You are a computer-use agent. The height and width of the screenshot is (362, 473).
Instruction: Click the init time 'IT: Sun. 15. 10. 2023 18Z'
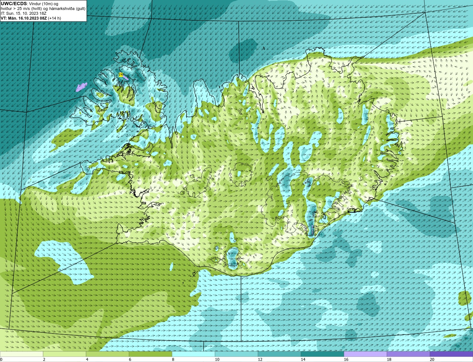(x=24, y=13)
